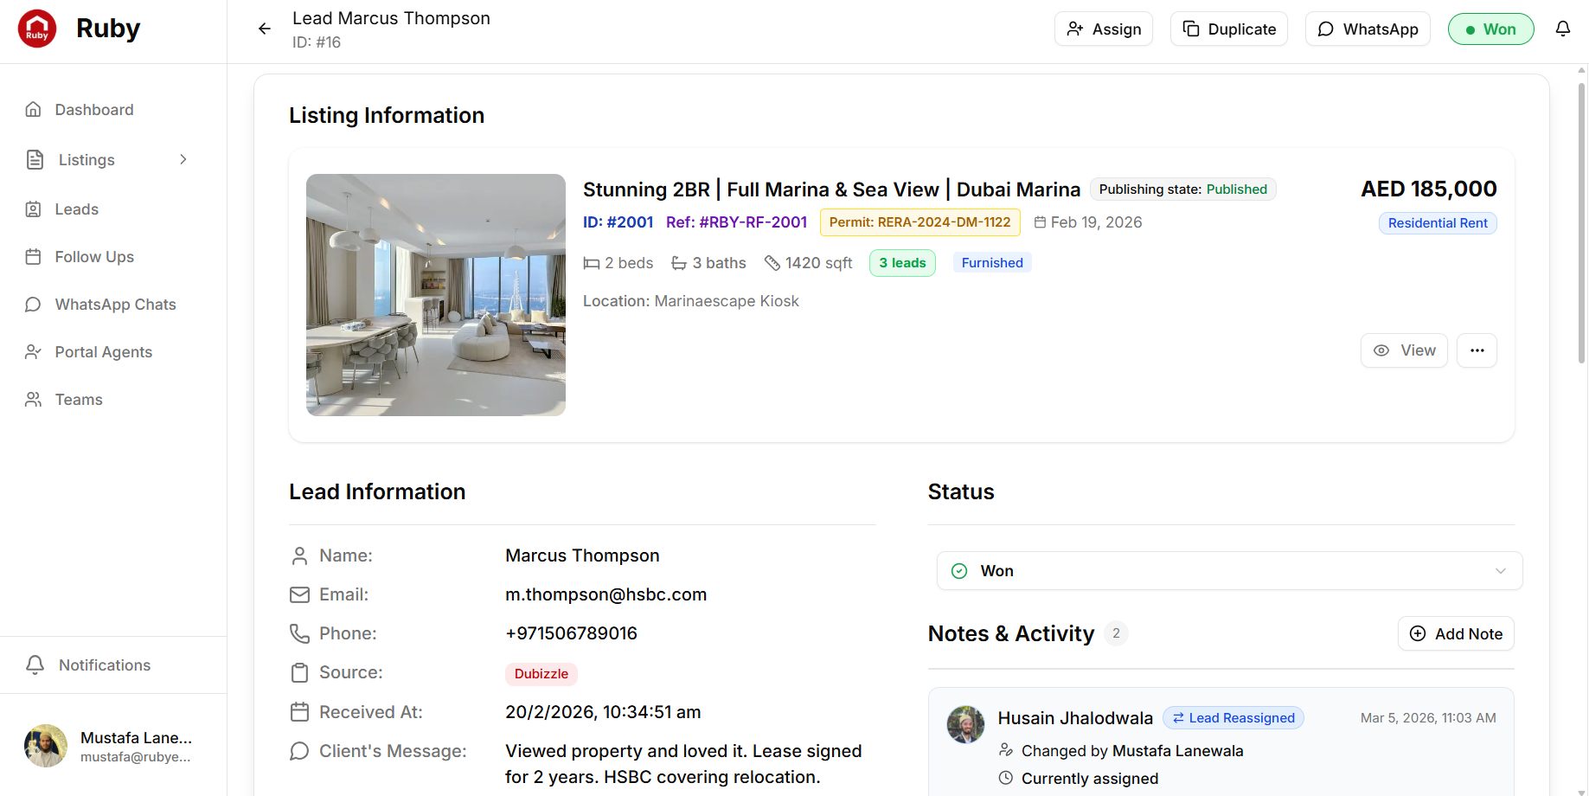Click Husain Jhalodwala's avatar

tap(965, 724)
